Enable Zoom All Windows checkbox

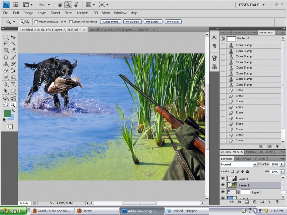(x=71, y=22)
